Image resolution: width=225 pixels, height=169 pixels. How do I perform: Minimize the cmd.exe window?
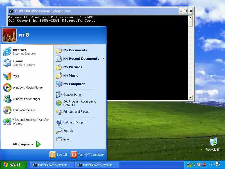coord(181,11)
